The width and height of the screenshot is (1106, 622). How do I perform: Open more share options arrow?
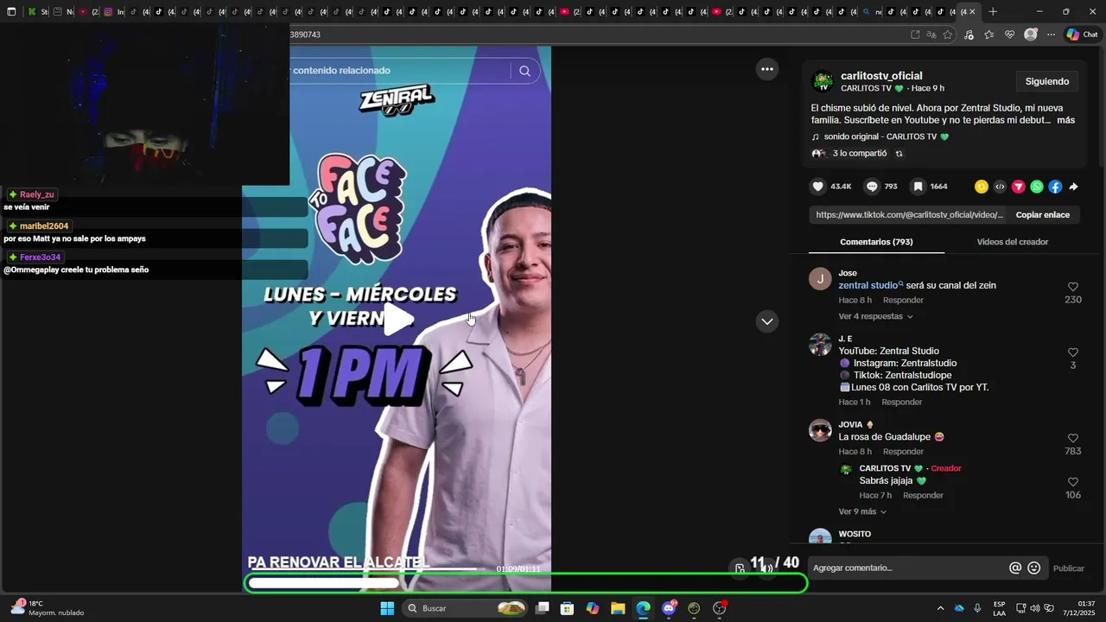(1073, 187)
